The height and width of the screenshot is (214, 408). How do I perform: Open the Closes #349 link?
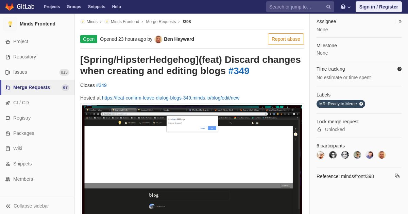coord(101,85)
